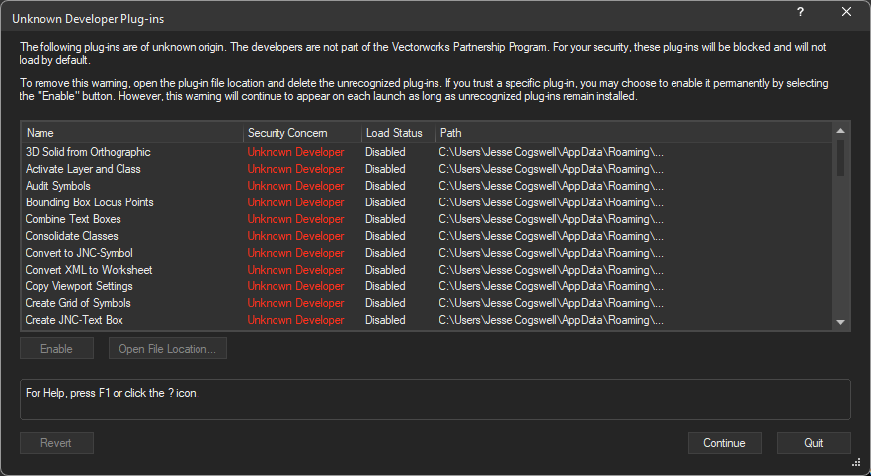Select the Create Grid of Symbols row
Viewport: 871px width, 476px height.
pos(78,303)
